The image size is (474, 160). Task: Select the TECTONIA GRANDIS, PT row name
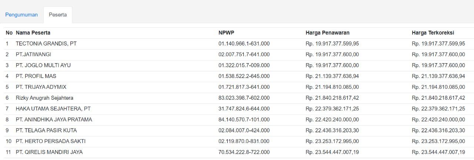[46, 44]
